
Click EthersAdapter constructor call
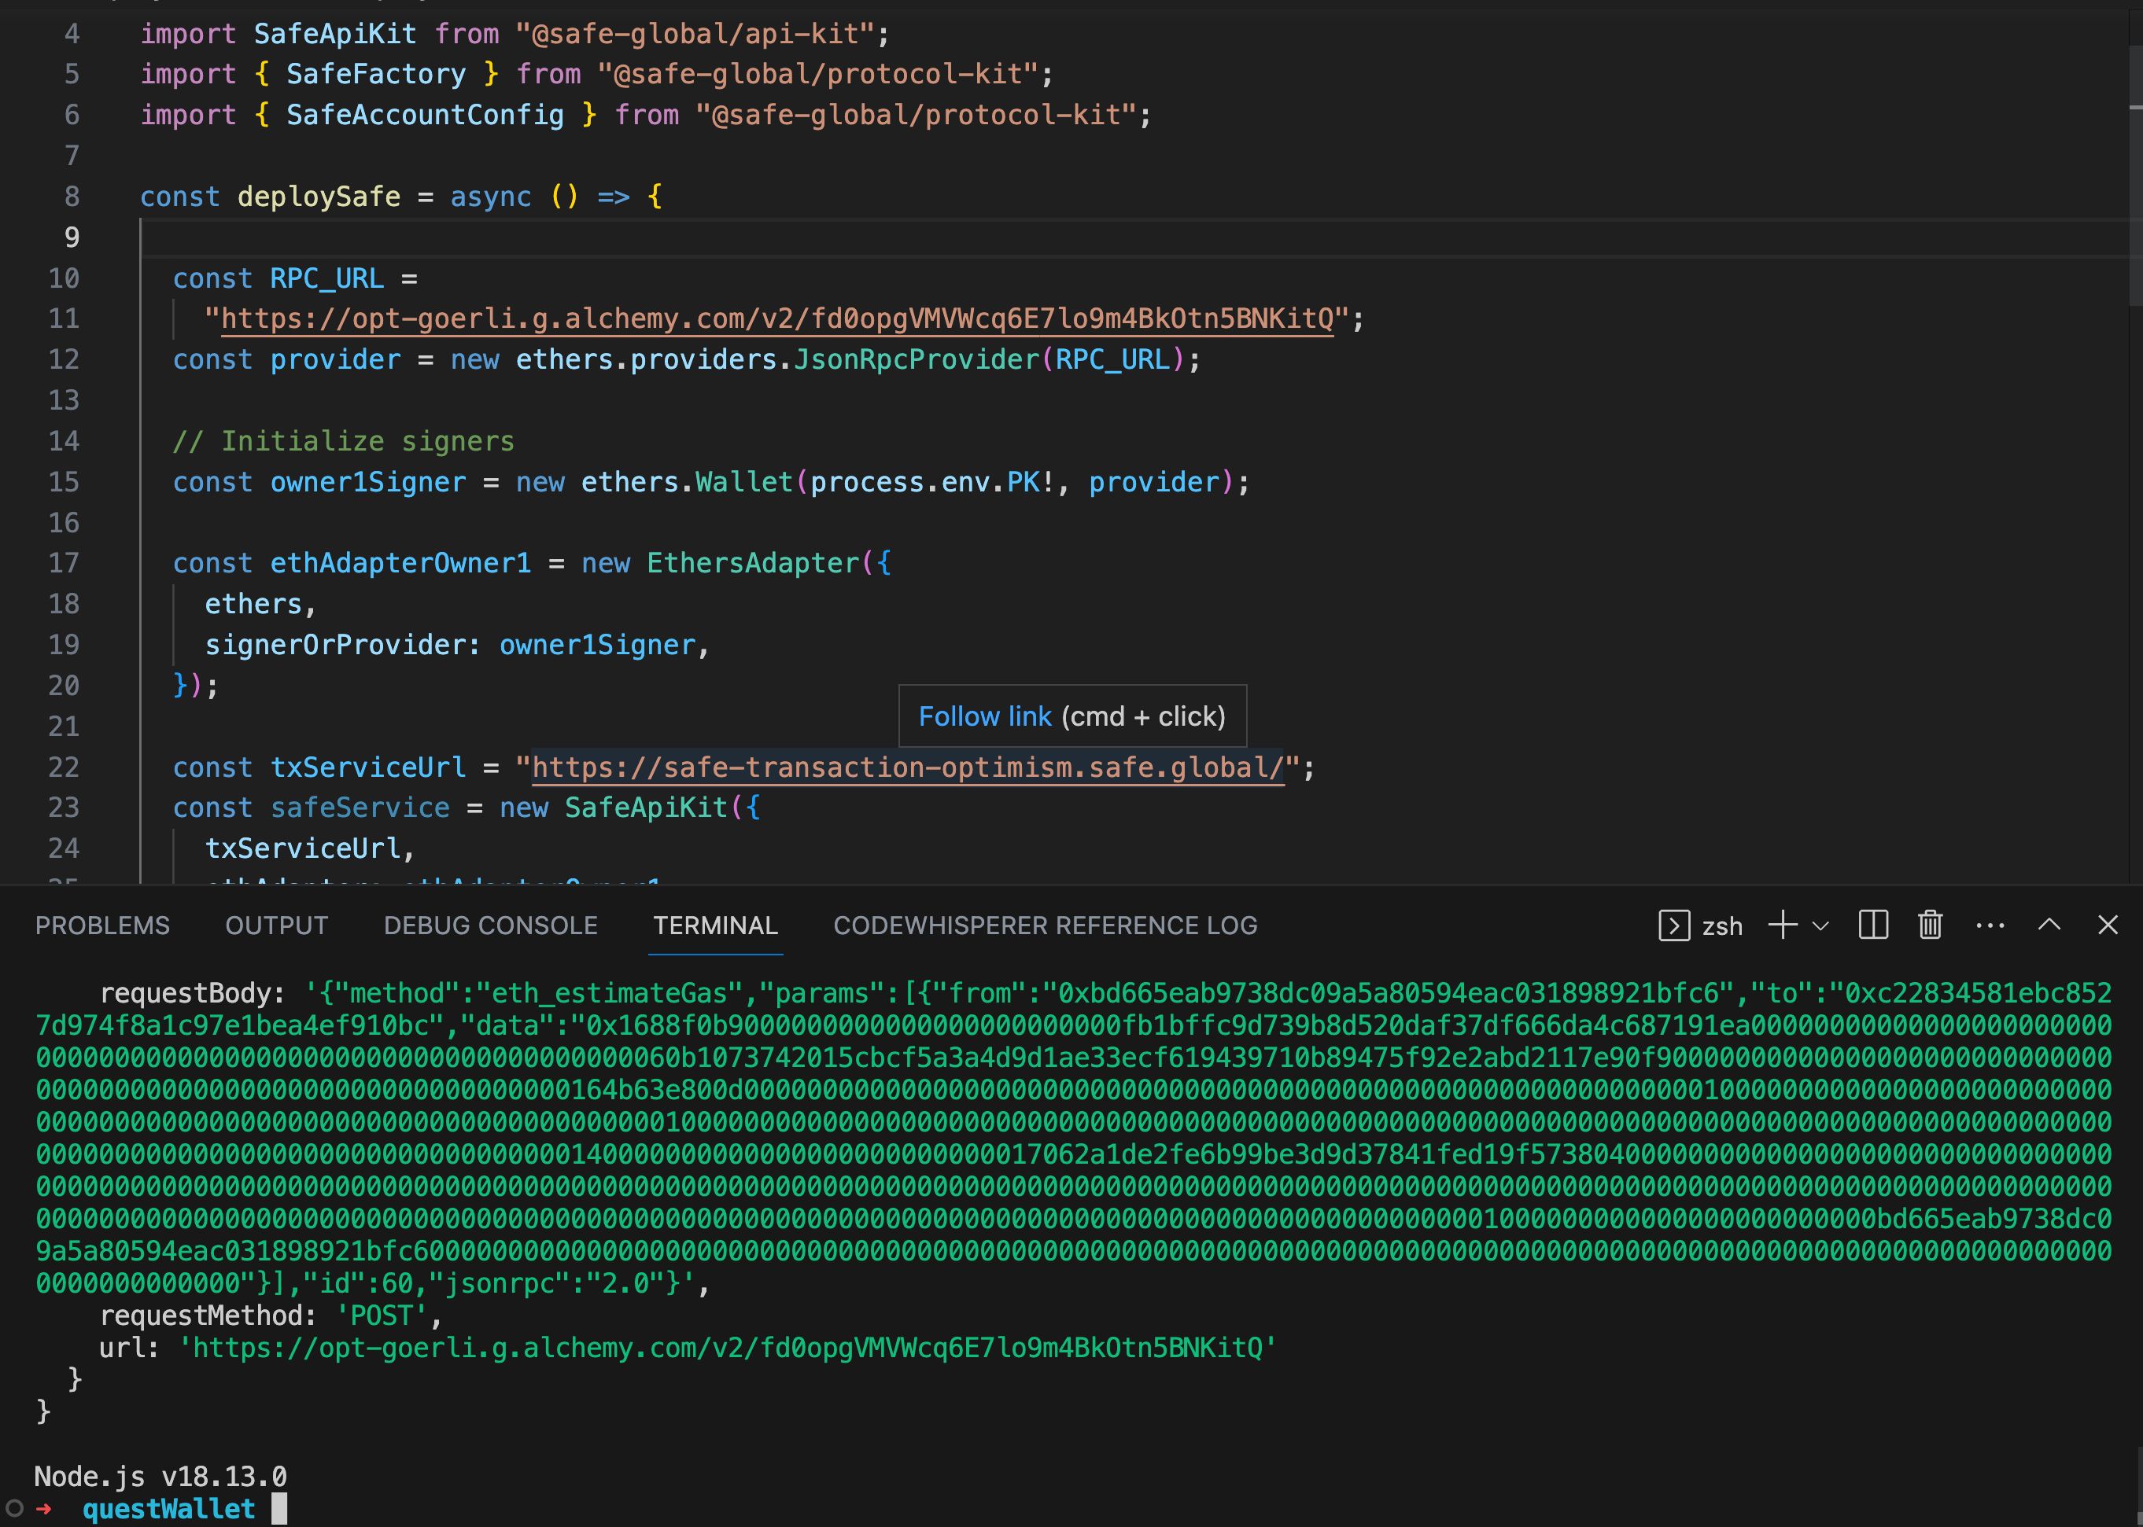(753, 563)
